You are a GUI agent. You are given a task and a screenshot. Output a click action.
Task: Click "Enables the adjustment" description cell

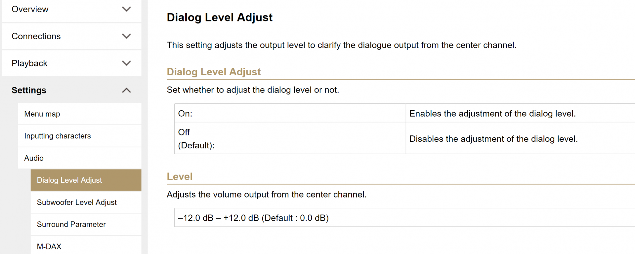coord(492,114)
